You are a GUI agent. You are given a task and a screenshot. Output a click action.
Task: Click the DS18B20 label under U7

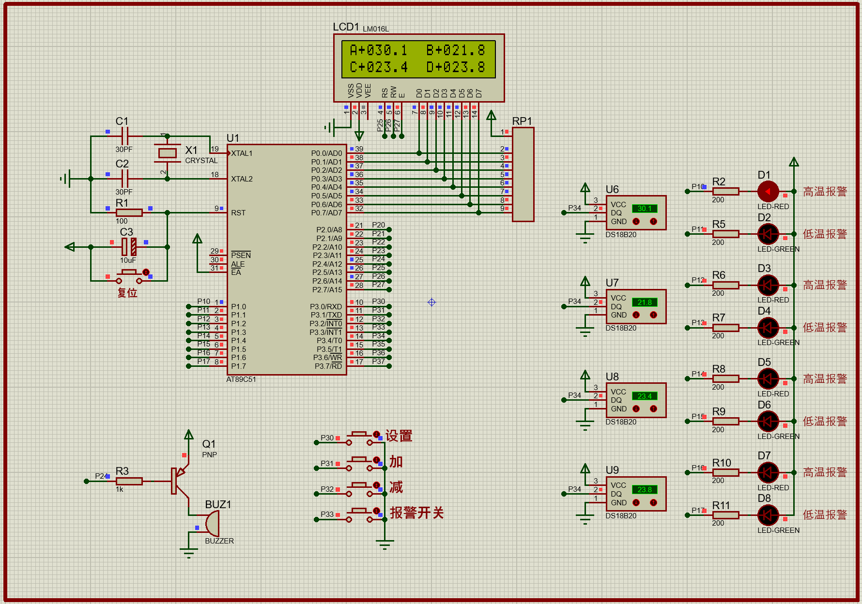click(621, 328)
